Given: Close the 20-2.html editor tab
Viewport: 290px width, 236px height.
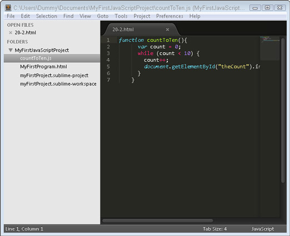Looking at the screenshot, I should pyautogui.click(x=167, y=29).
